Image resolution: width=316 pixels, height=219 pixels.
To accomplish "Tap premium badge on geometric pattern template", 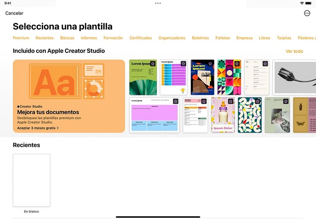I will [x=237, y=64].
